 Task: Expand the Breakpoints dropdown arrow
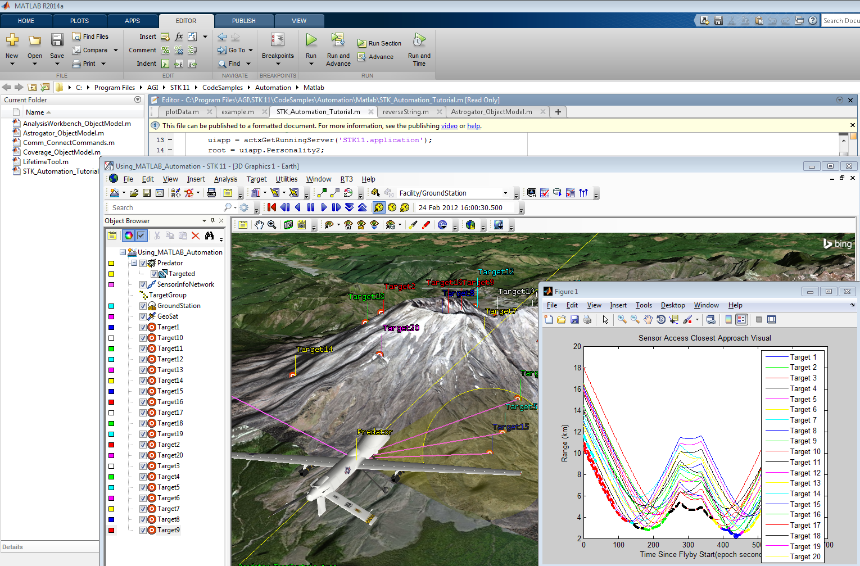pyautogui.click(x=278, y=64)
